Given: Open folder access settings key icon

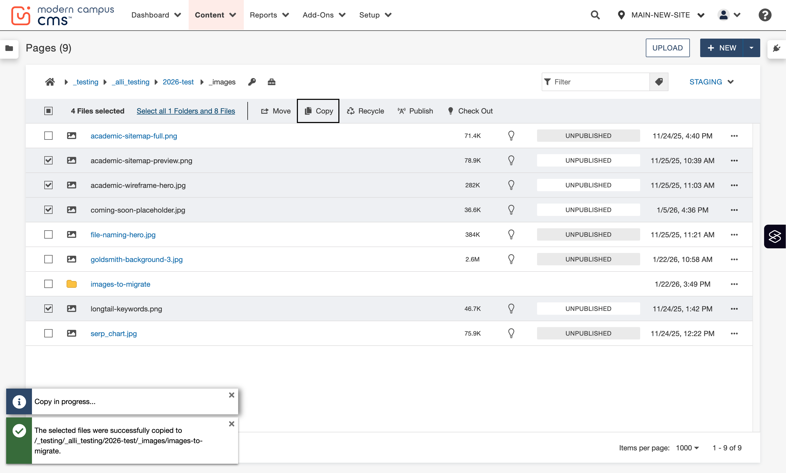Looking at the screenshot, I should (x=252, y=82).
